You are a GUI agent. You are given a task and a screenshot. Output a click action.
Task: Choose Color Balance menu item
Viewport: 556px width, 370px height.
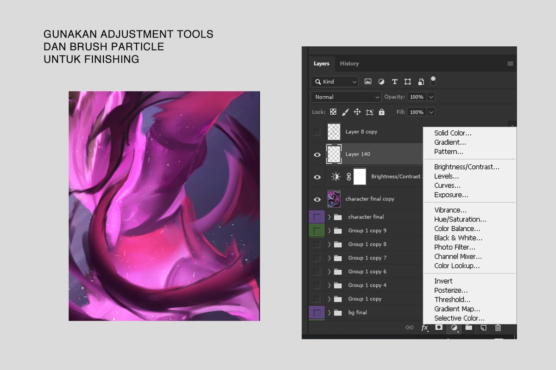coord(457,228)
